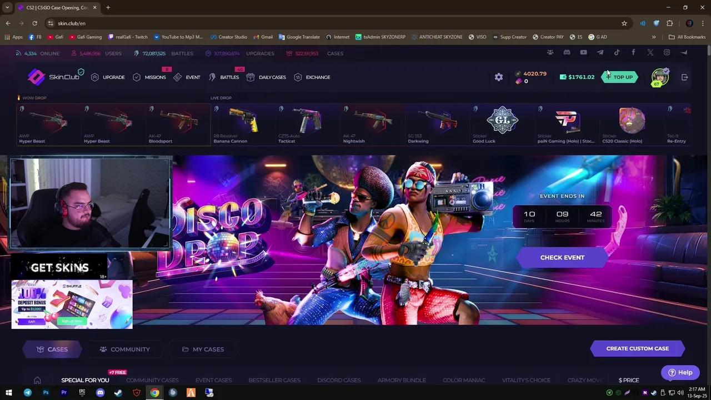
Task: Open a new browser tab
Action: click(x=108, y=7)
